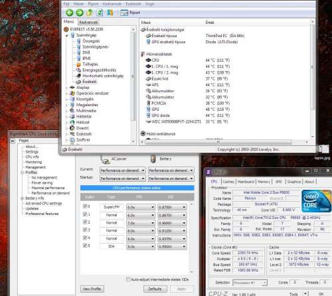Click the Hőmérsékletek section header icon
Screen dimensions: 332x296
coord(143,54)
